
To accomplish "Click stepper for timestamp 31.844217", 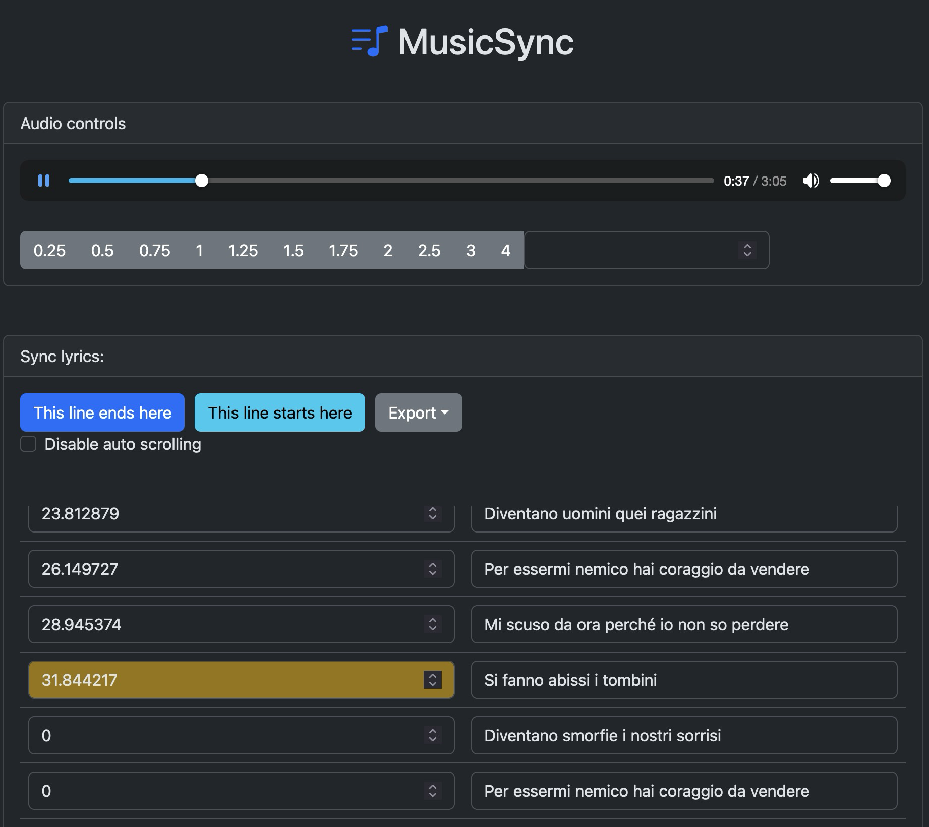I will [433, 680].
